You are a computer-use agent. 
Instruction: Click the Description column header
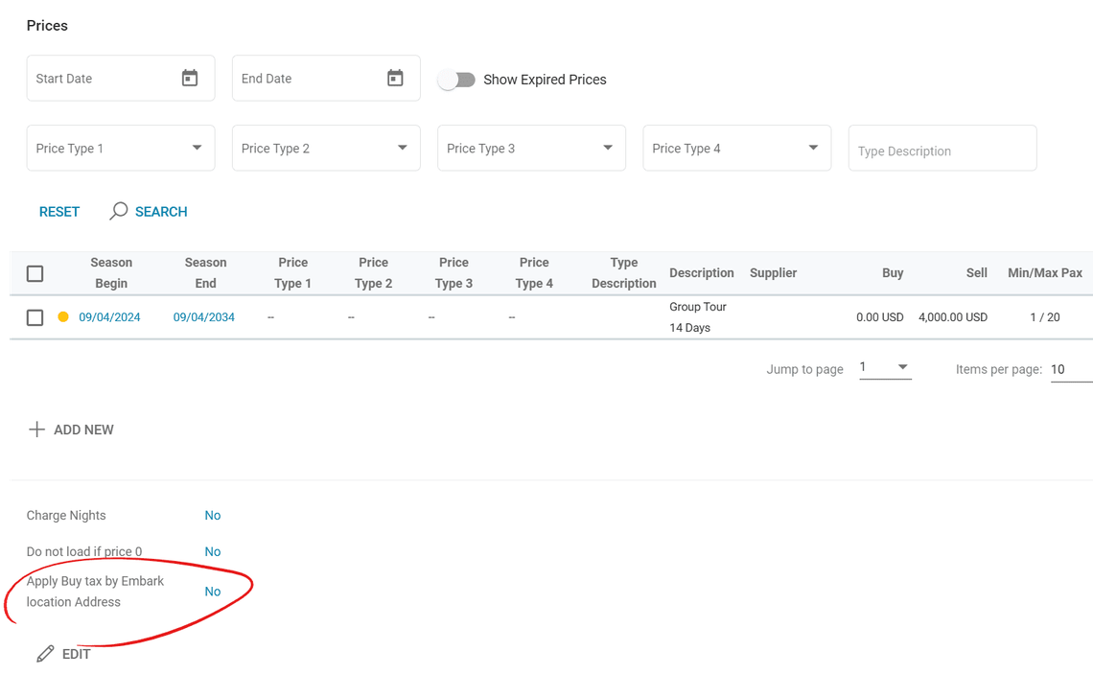701,273
